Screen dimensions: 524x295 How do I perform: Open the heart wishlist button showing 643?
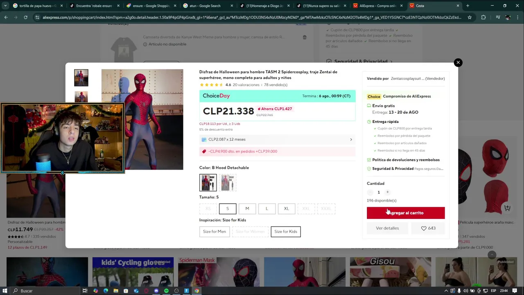429,228
